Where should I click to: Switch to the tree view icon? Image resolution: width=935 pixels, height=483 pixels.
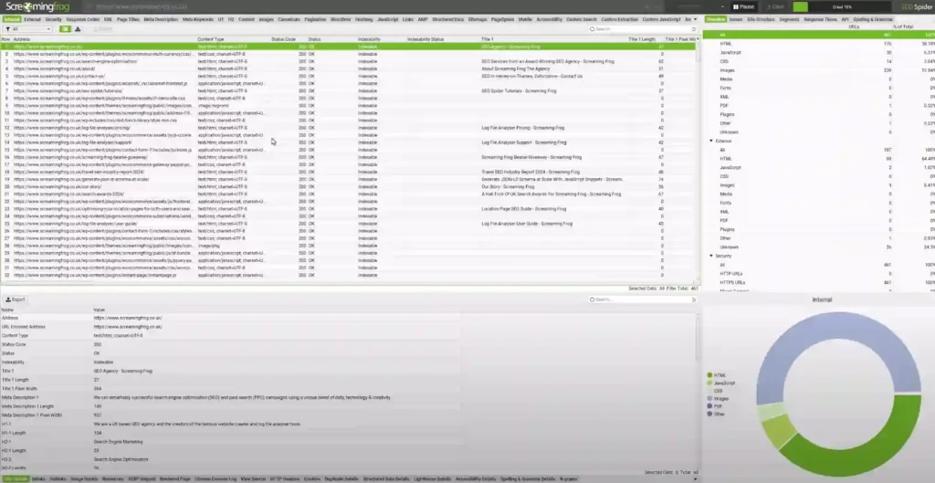[x=78, y=28]
